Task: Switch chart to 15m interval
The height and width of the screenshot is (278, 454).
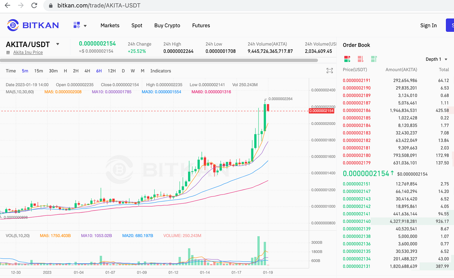Action: pos(39,71)
